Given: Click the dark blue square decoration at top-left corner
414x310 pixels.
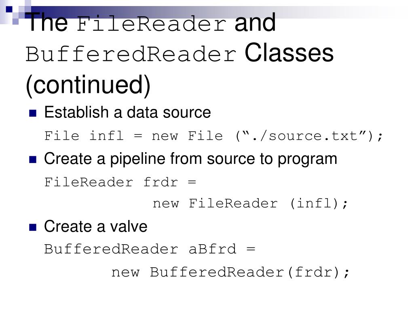Looking at the screenshot, I should click(x=9, y=9).
